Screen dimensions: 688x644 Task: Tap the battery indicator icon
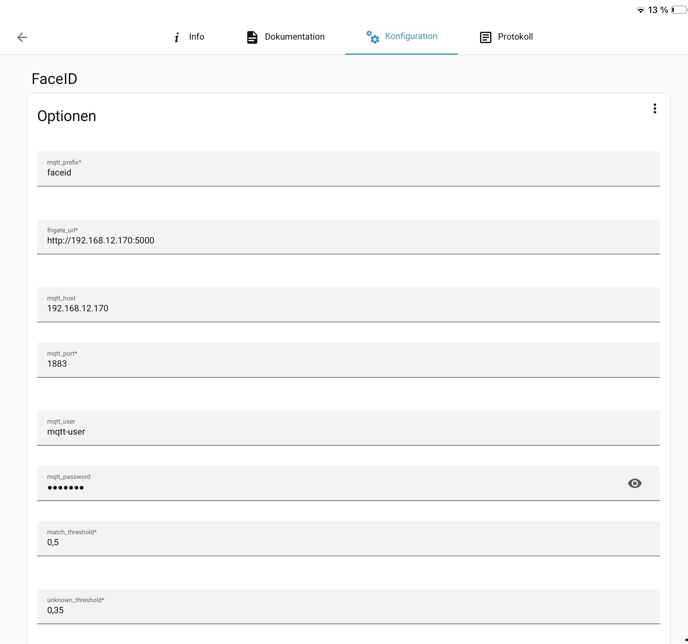coord(679,10)
